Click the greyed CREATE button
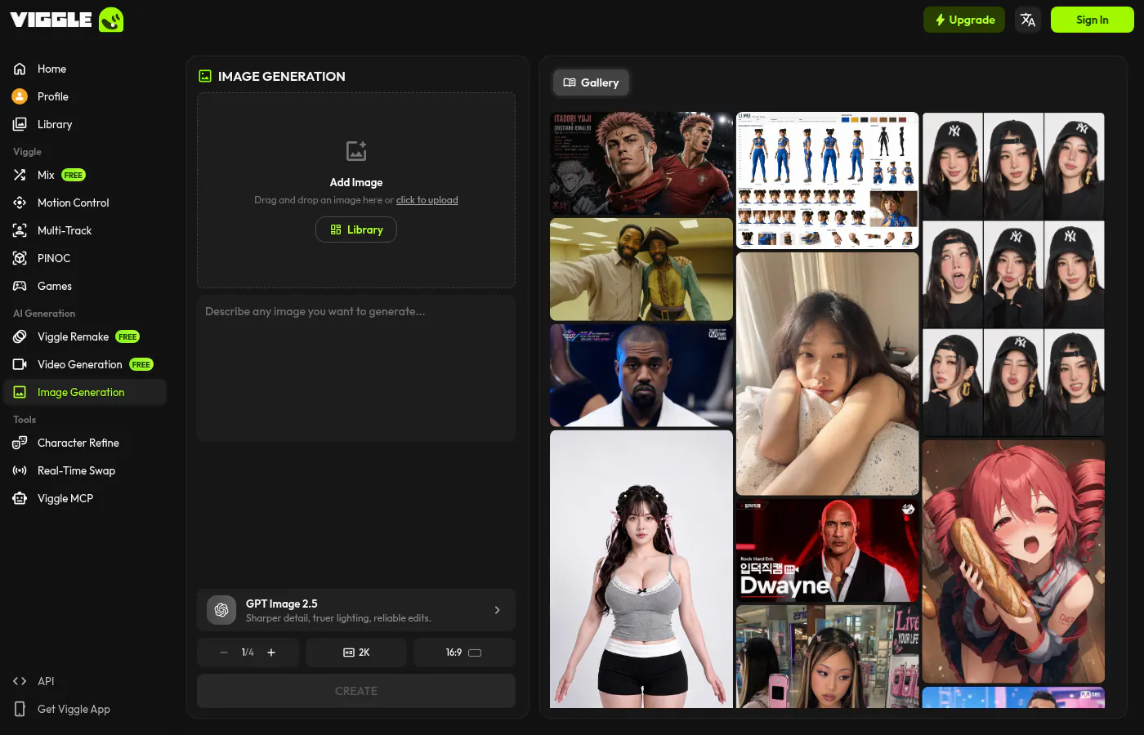 356,691
